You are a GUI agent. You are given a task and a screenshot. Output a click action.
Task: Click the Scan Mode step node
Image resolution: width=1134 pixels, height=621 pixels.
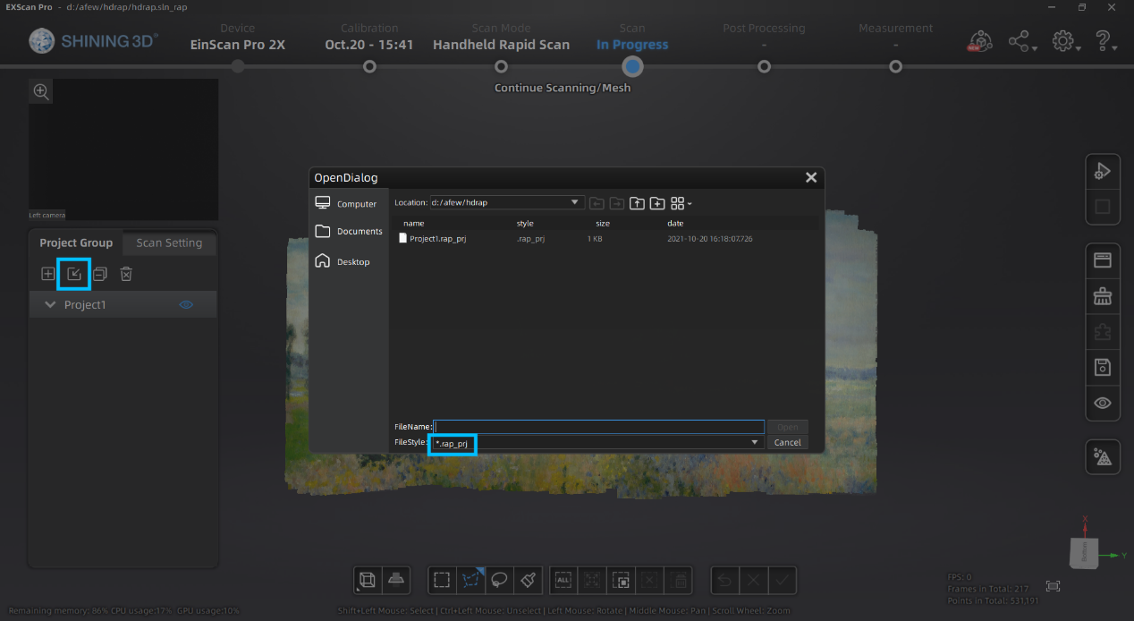pos(501,66)
